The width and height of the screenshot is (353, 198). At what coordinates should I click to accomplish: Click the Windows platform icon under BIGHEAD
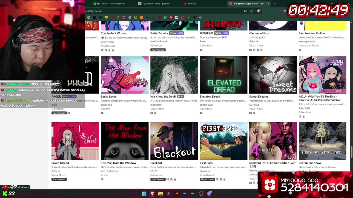pos(201,50)
